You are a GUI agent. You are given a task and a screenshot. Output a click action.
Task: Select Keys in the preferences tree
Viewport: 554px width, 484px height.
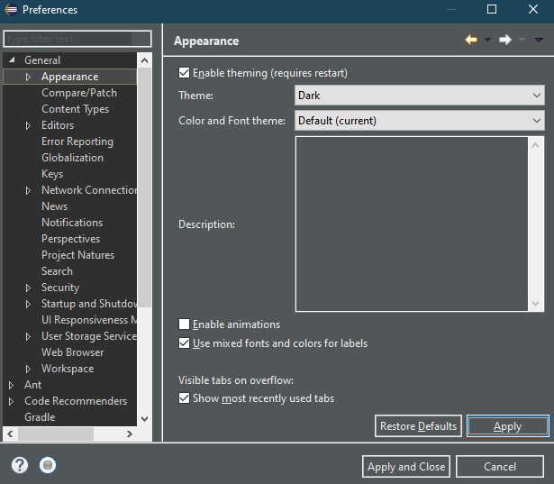(x=52, y=174)
